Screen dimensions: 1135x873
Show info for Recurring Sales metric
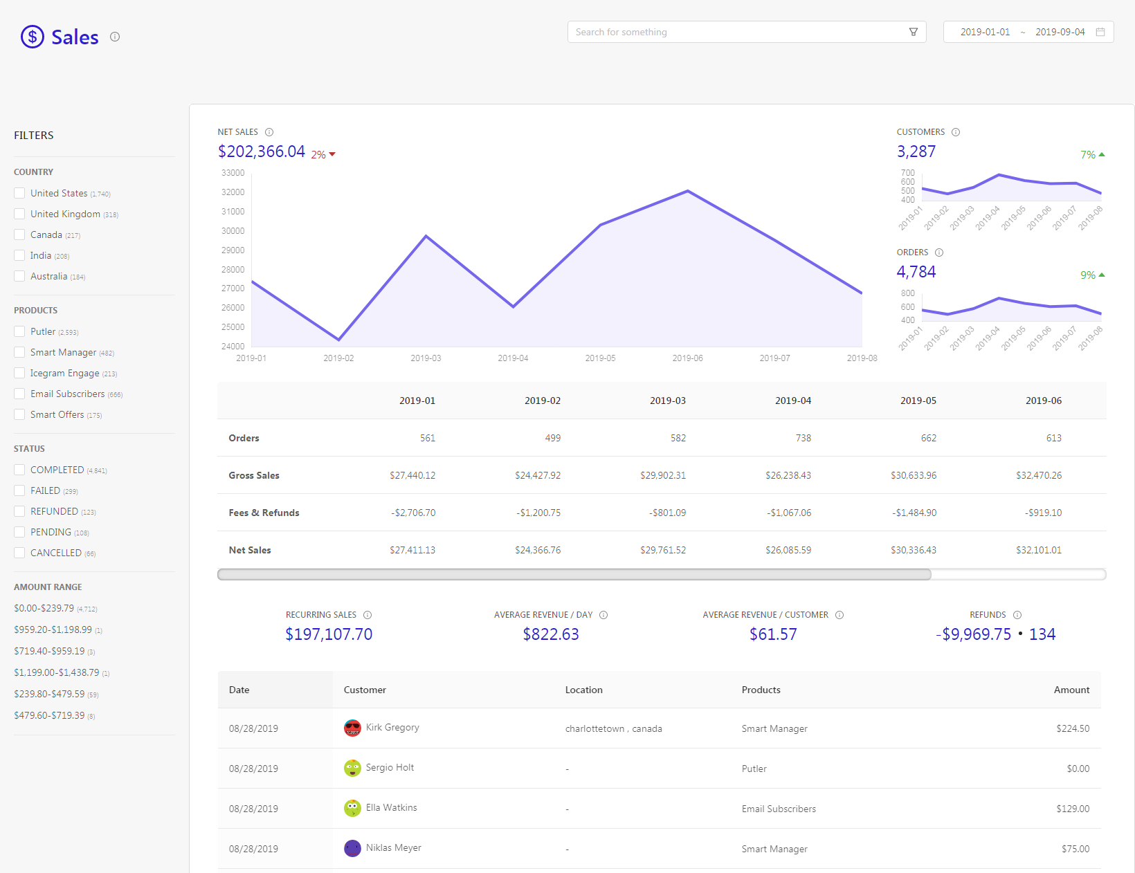[367, 615]
